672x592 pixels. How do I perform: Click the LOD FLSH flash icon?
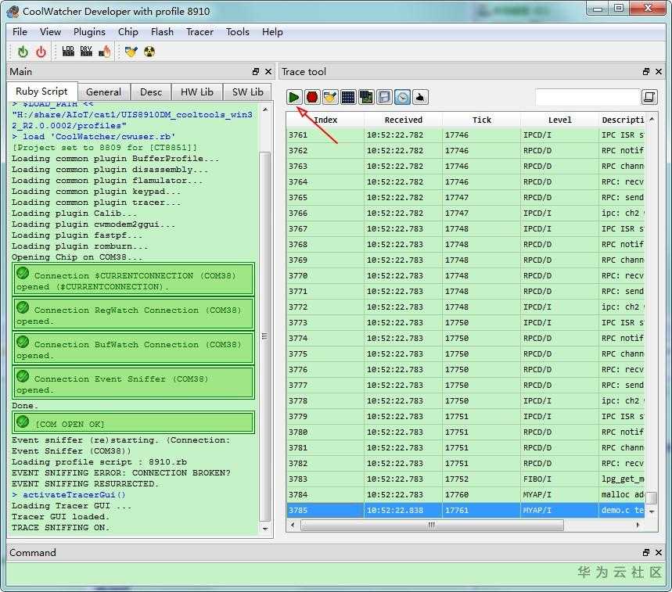tap(68, 52)
